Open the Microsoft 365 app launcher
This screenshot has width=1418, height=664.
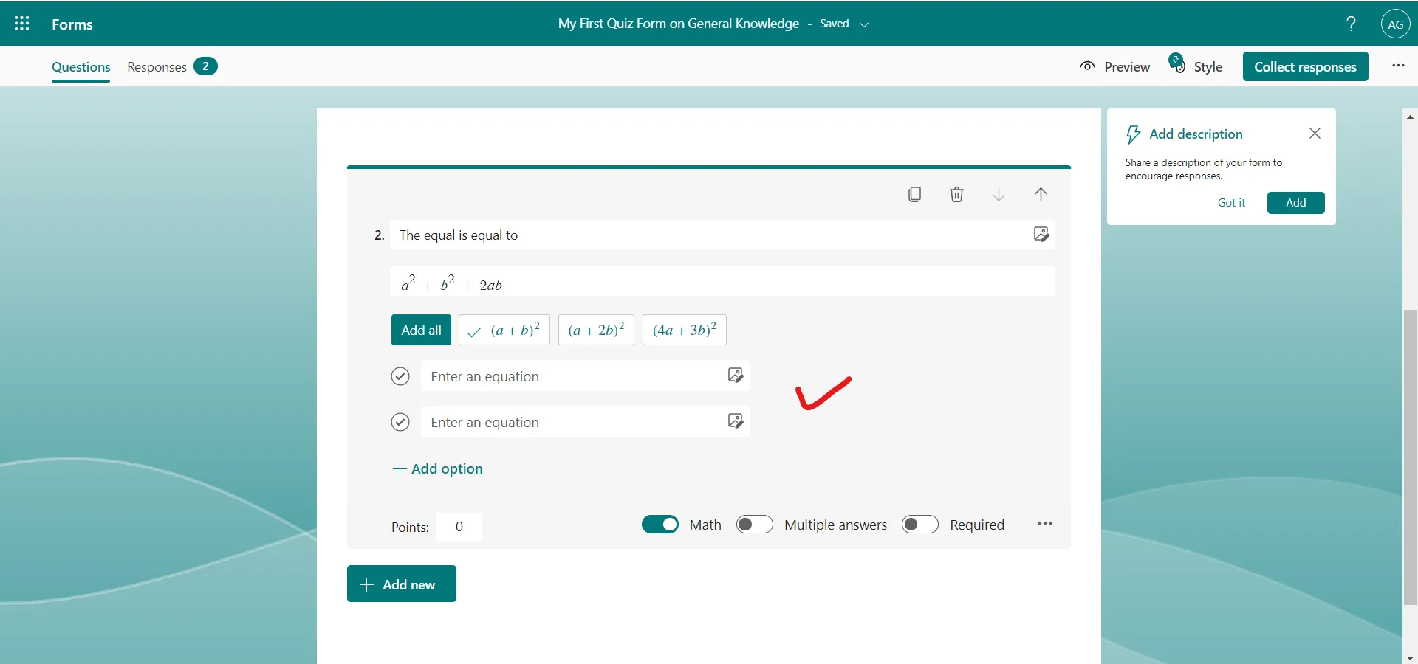click(x=21, y=23)
